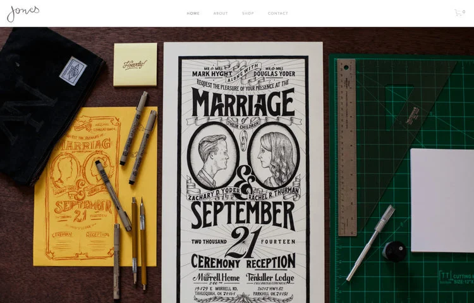Screen dimensions: 474x303
Task: Go to the Home menu item
Action: point(193,13)
